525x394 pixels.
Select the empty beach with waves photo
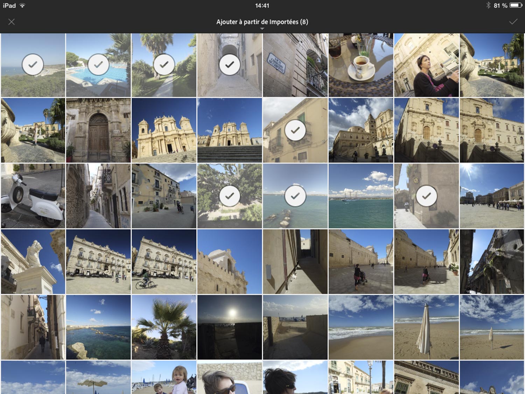click(361, 327)
